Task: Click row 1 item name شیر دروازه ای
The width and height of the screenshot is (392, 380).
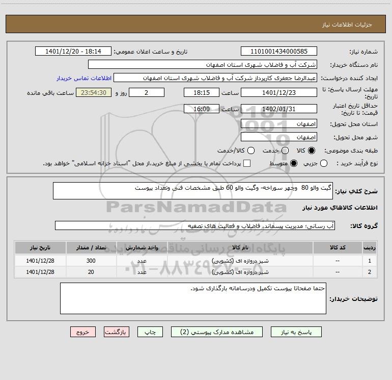Action: click(x=240, y=261)
